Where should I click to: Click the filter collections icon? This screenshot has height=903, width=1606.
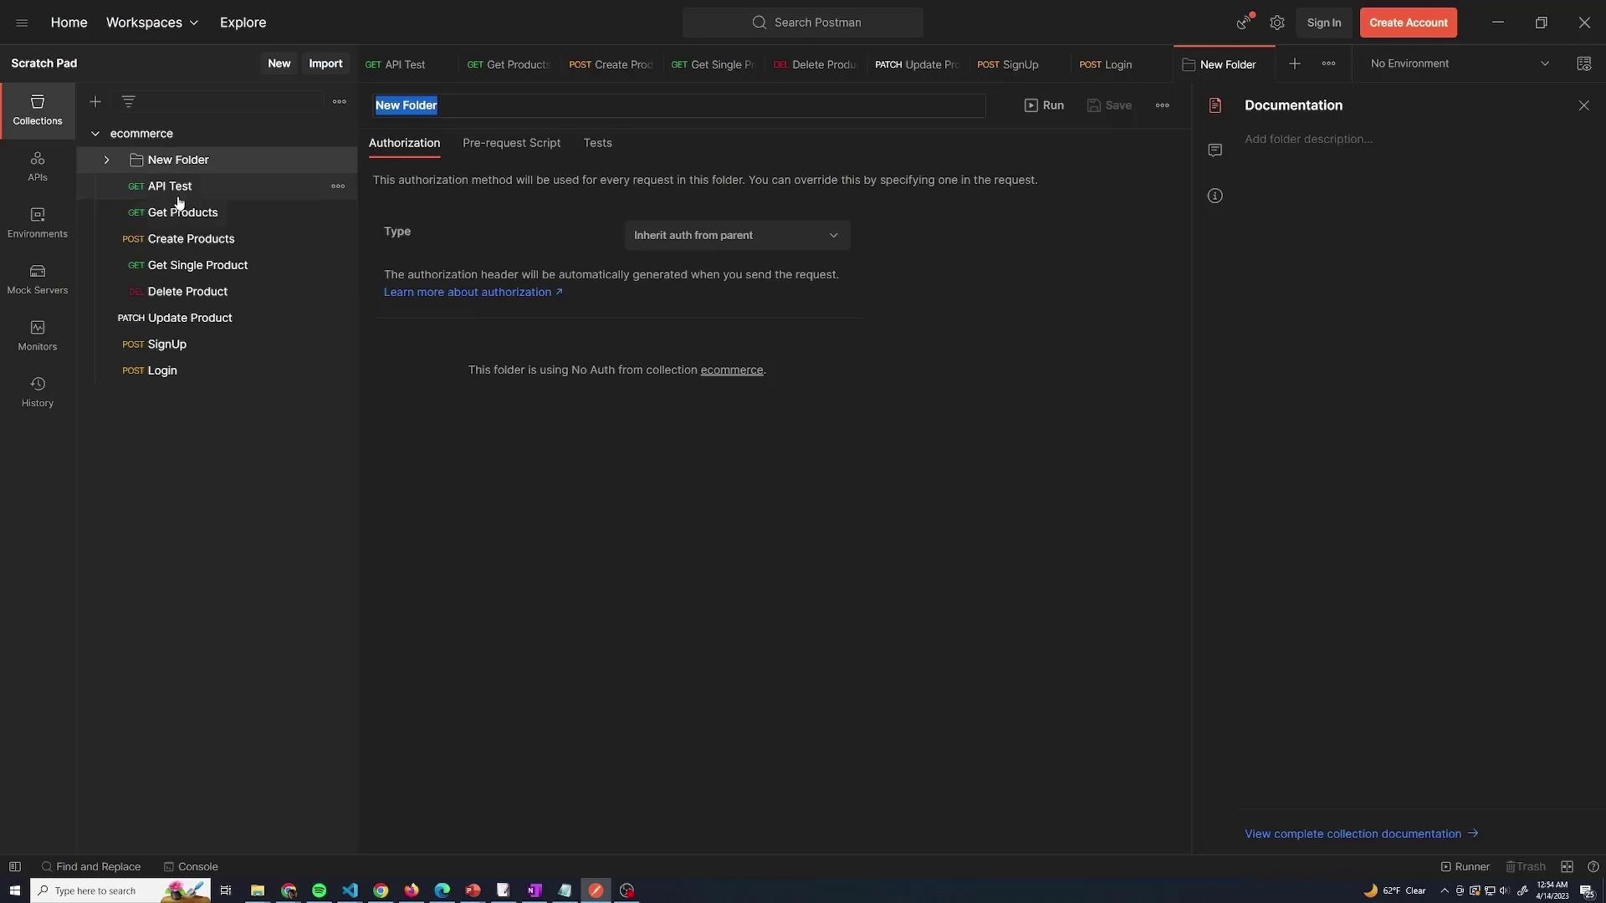[x=128, y=102]
